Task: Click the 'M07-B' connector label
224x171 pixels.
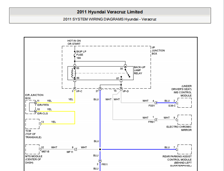Action: (45, 151)
